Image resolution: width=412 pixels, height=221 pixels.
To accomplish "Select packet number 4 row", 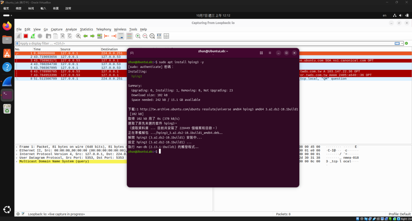I will (71, 64).
